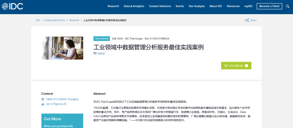Image resolution: width=293 pixels, height=128 pixels.
Task: Click the current page breadcrumb in Chinese
Action: [x=105, y=20]
